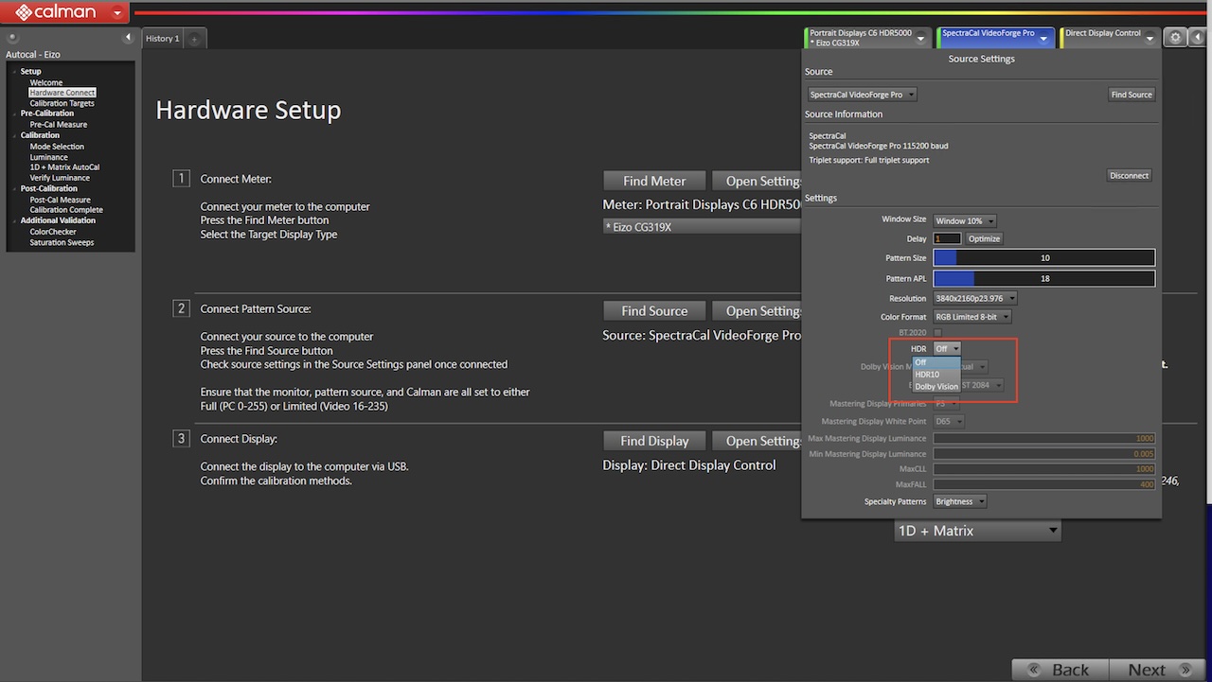Open the Portrait Displays C6 meter tab
The height and width of the screenshot is (682, 1212).
[868, 38]
